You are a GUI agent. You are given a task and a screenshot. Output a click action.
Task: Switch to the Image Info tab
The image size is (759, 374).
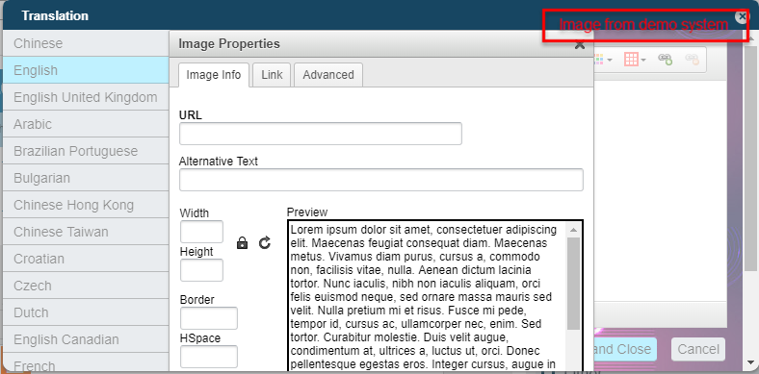point(214,75)
